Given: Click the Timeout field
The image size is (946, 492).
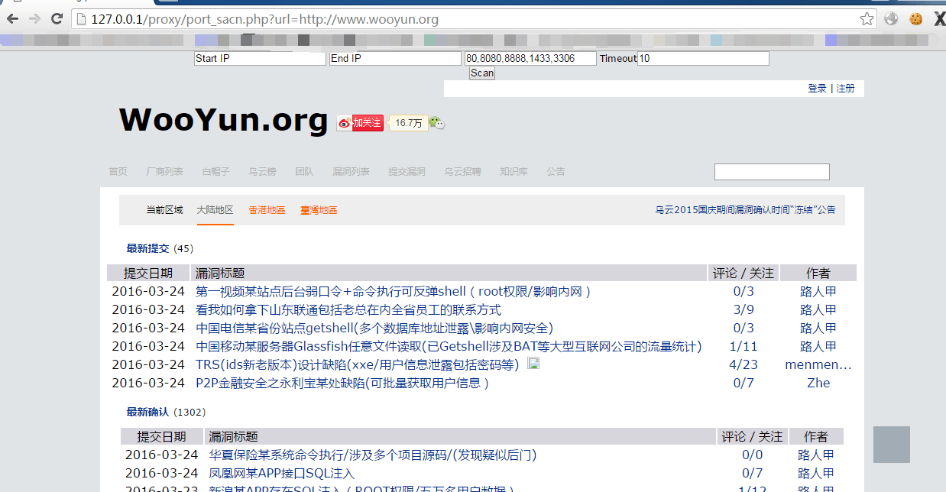Looking at the screenshot, I should 703,59.
